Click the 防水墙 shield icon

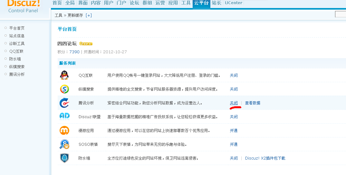point(64,158)
